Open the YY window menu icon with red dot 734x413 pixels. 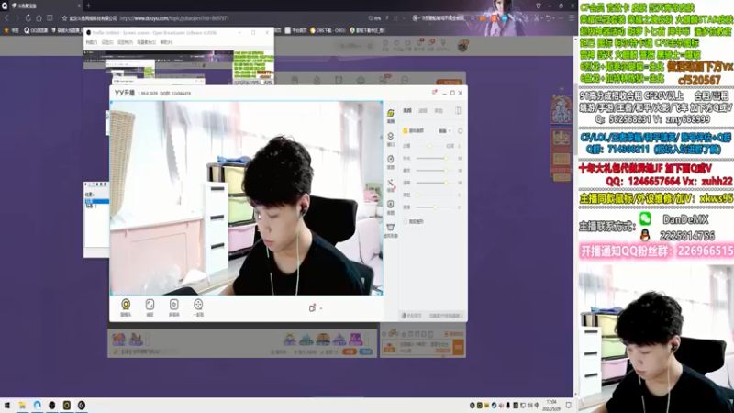(x=434, y=93)
